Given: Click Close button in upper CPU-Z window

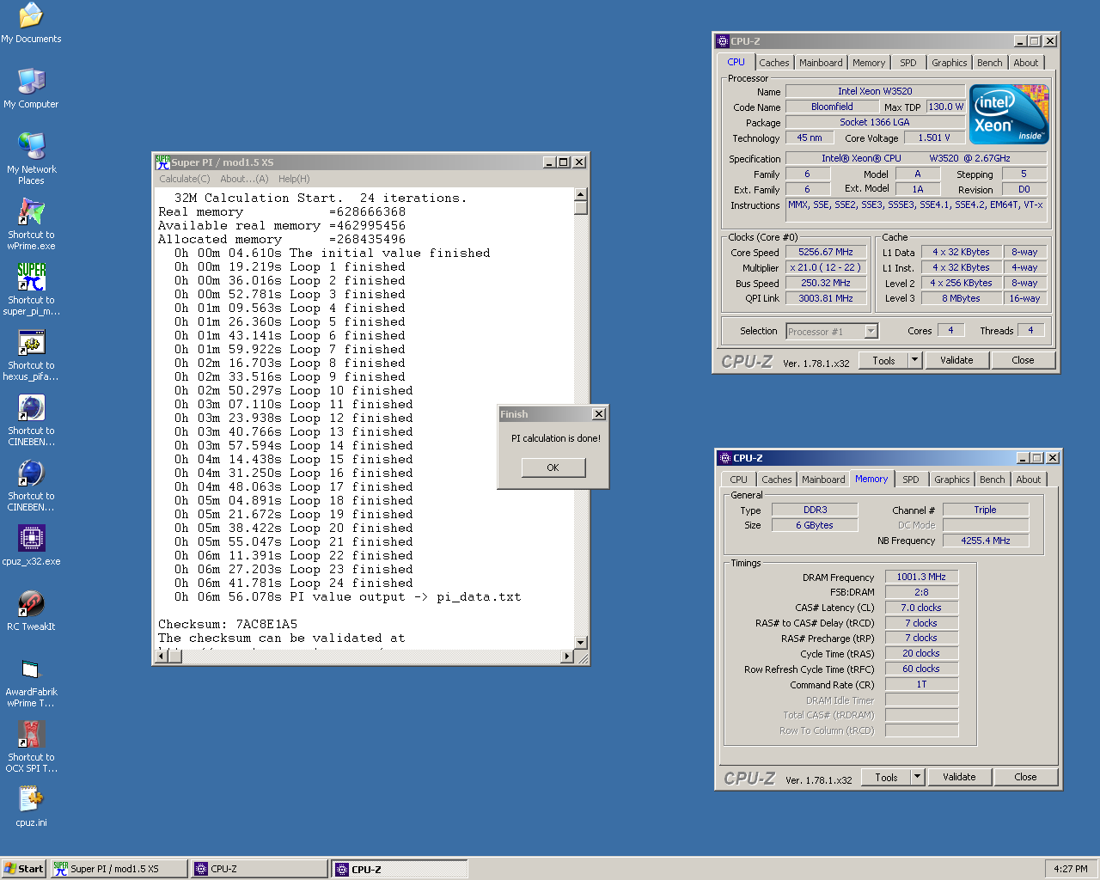Looking at the screenshot, I should click(1023, 361).
